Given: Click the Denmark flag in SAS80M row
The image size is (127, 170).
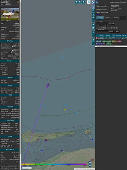Looking at the screenshot, I should click(x=97, y=38).
